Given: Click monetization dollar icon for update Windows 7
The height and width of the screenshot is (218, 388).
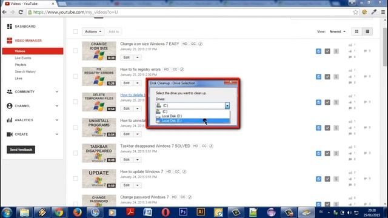Looking at the screenshot, I should pos(336,179).
